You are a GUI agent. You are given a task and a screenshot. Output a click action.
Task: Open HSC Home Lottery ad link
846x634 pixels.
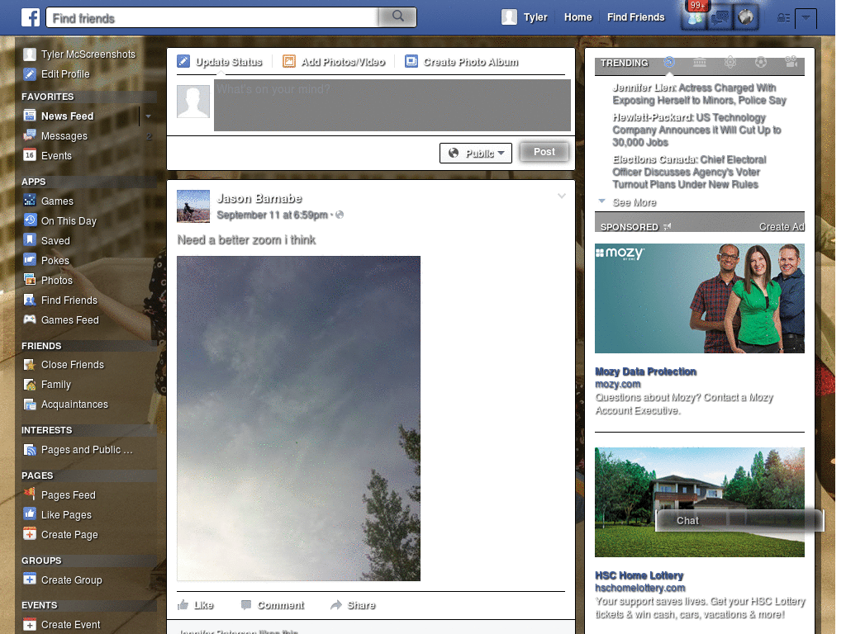tap(639, 575)
